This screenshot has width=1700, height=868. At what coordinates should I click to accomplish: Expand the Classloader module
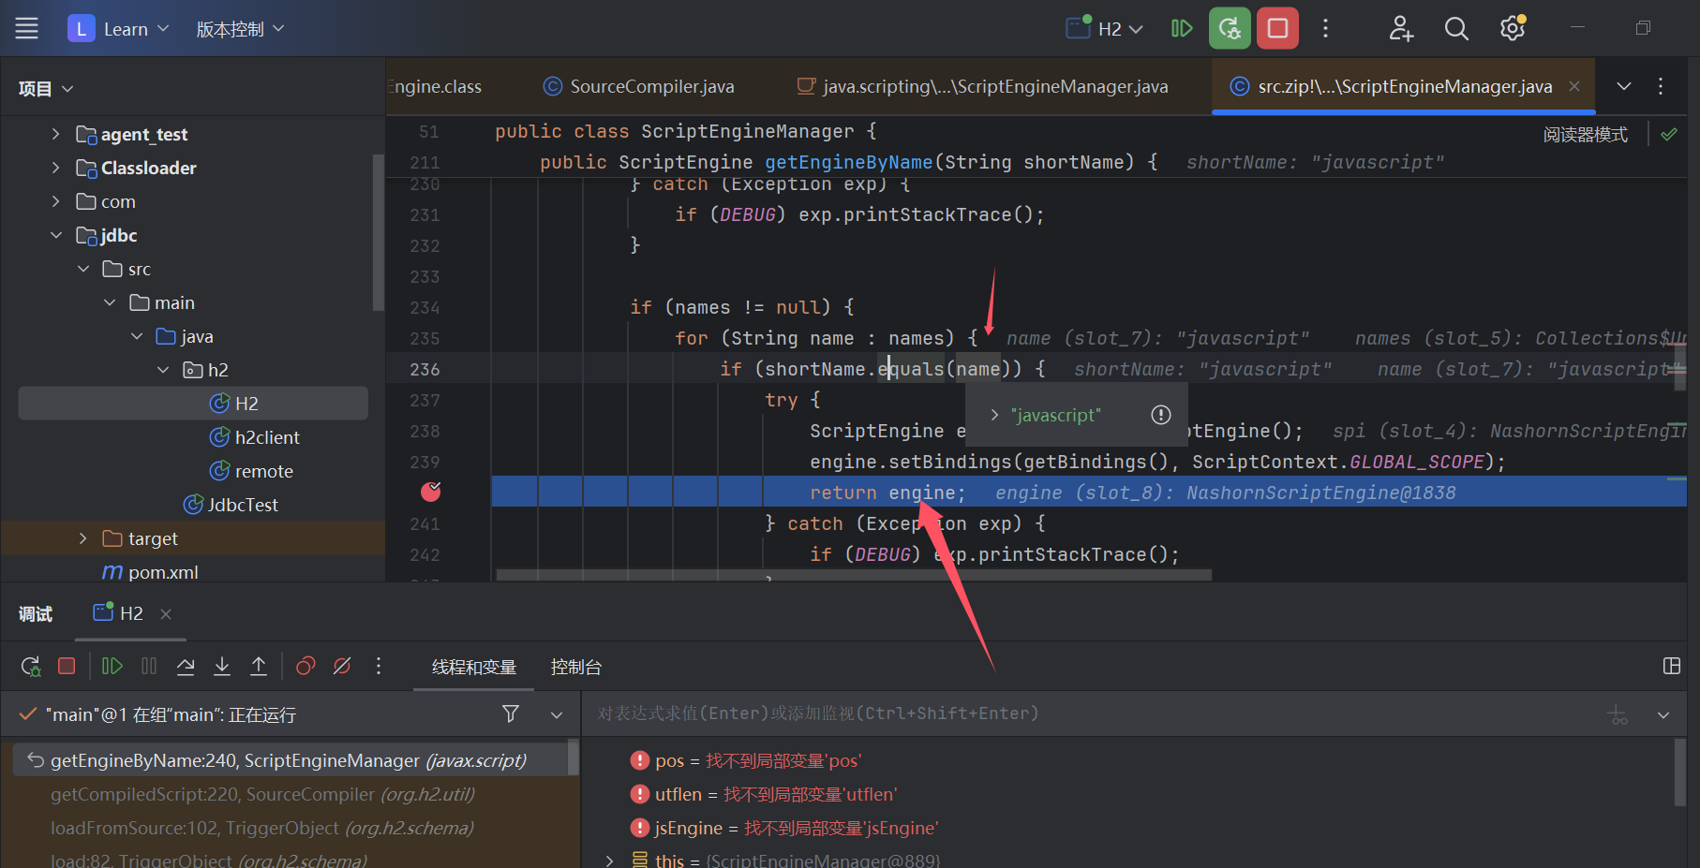55,168
